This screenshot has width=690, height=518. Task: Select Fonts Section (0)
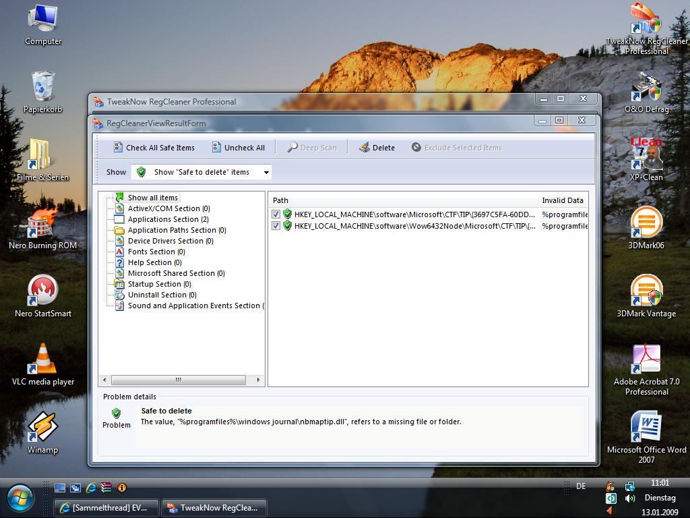tap(156, 252)
